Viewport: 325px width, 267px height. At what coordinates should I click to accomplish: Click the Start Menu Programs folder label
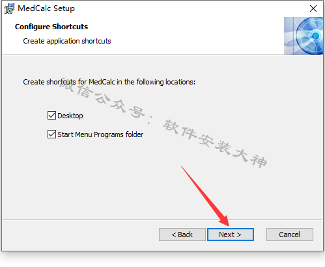pos(100,134)
